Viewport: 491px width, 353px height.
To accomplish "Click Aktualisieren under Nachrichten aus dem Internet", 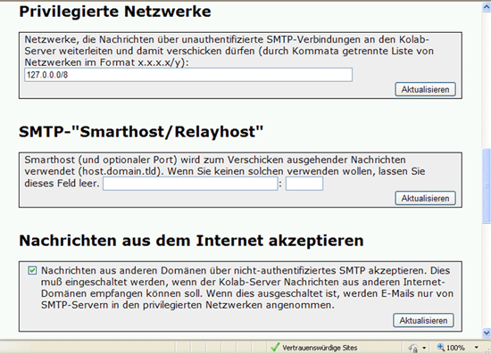I will [423, 321].
